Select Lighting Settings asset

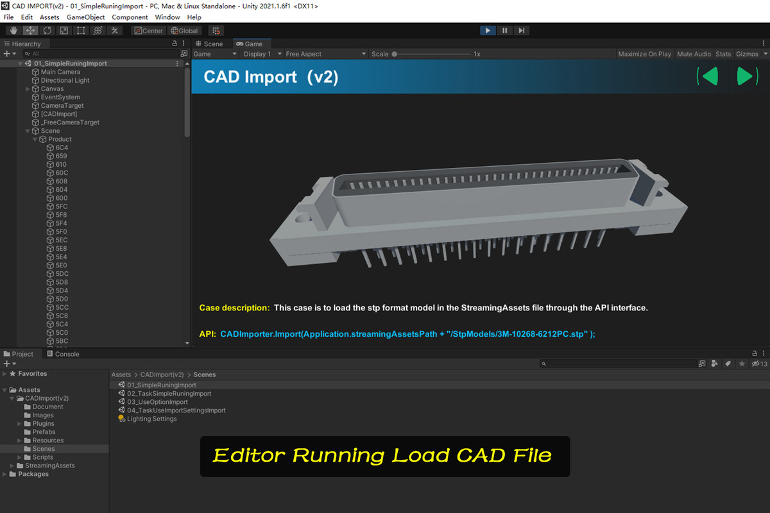pos(147,419)
